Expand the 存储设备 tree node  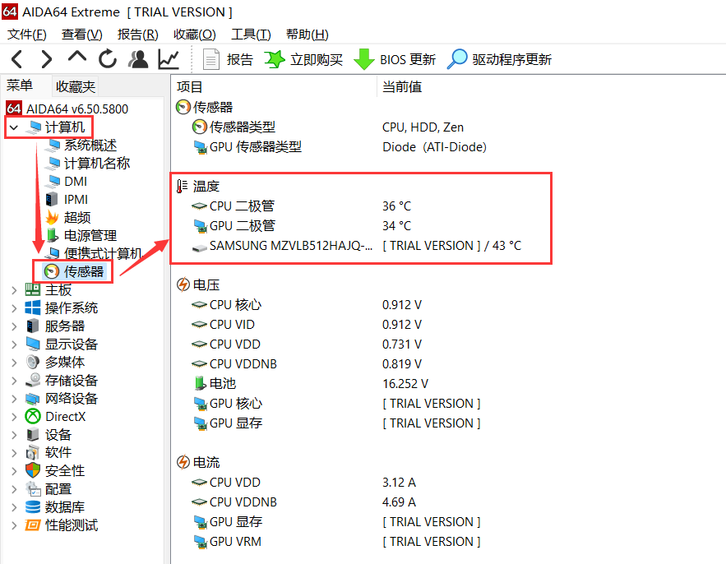15,380
